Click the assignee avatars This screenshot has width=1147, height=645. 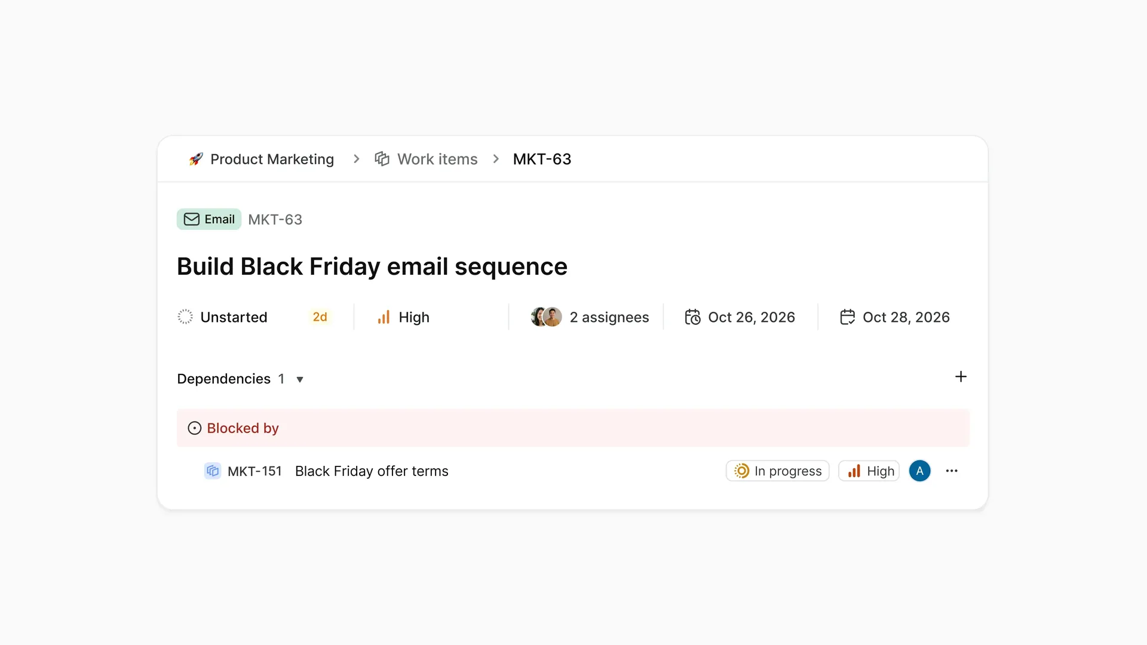pyautogui.click(x=546, y=317)
